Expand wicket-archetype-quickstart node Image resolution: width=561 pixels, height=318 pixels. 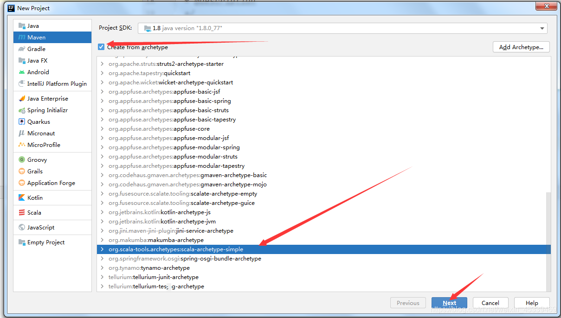pyautogui.click(x=102, y=83)
